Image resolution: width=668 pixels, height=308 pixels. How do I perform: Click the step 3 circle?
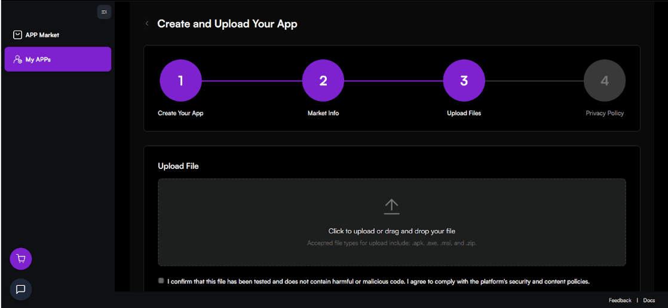464,81
